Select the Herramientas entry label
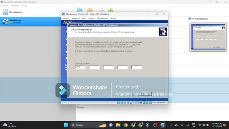Screen dimensions: 229x129 (x=16, y=12)
